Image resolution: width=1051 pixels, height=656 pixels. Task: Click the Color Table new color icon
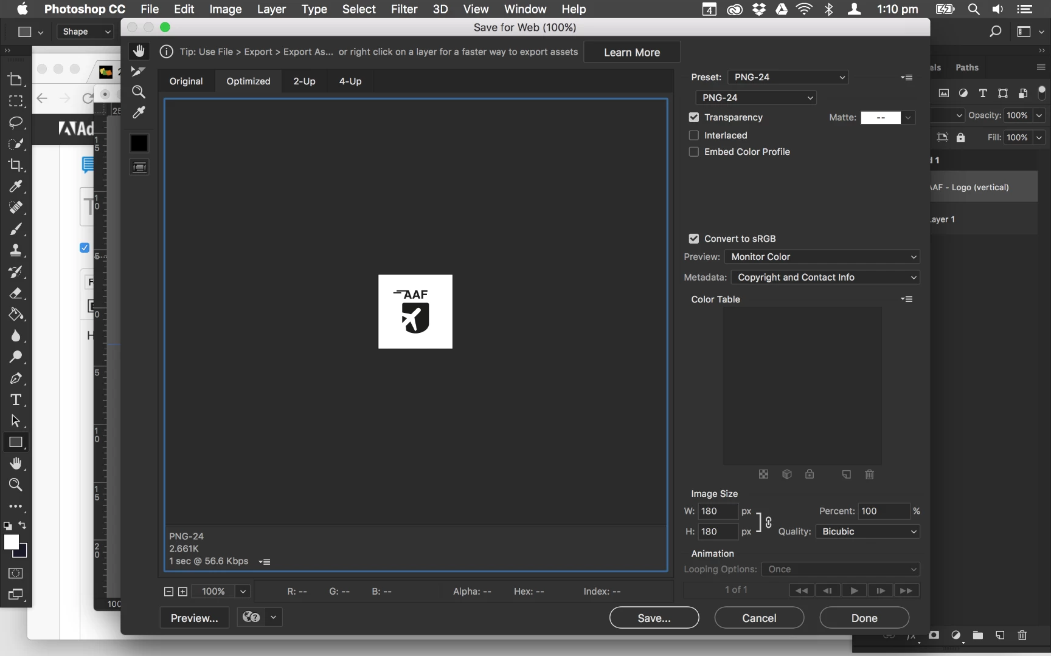(x=846, y=474)
